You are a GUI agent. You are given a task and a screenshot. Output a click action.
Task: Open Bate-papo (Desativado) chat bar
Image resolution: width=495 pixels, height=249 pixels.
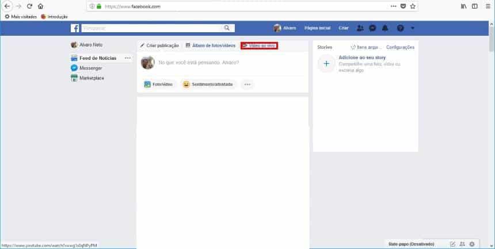[x=411, y=244]
